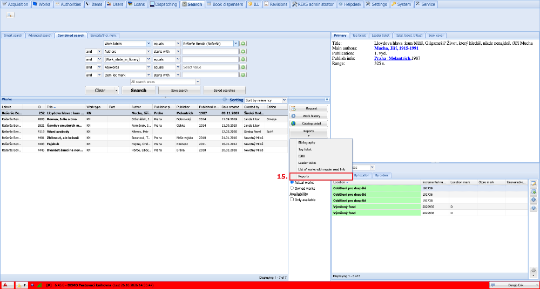
Task: Open the Helpdesk module tab
Action: [x=349, y=4]
